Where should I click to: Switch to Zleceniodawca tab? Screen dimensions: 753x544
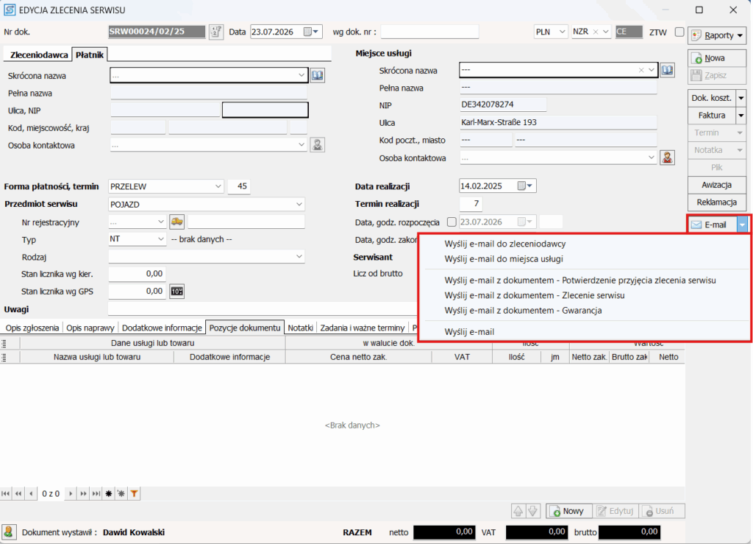pyautogui.click(x=39, y=54)
